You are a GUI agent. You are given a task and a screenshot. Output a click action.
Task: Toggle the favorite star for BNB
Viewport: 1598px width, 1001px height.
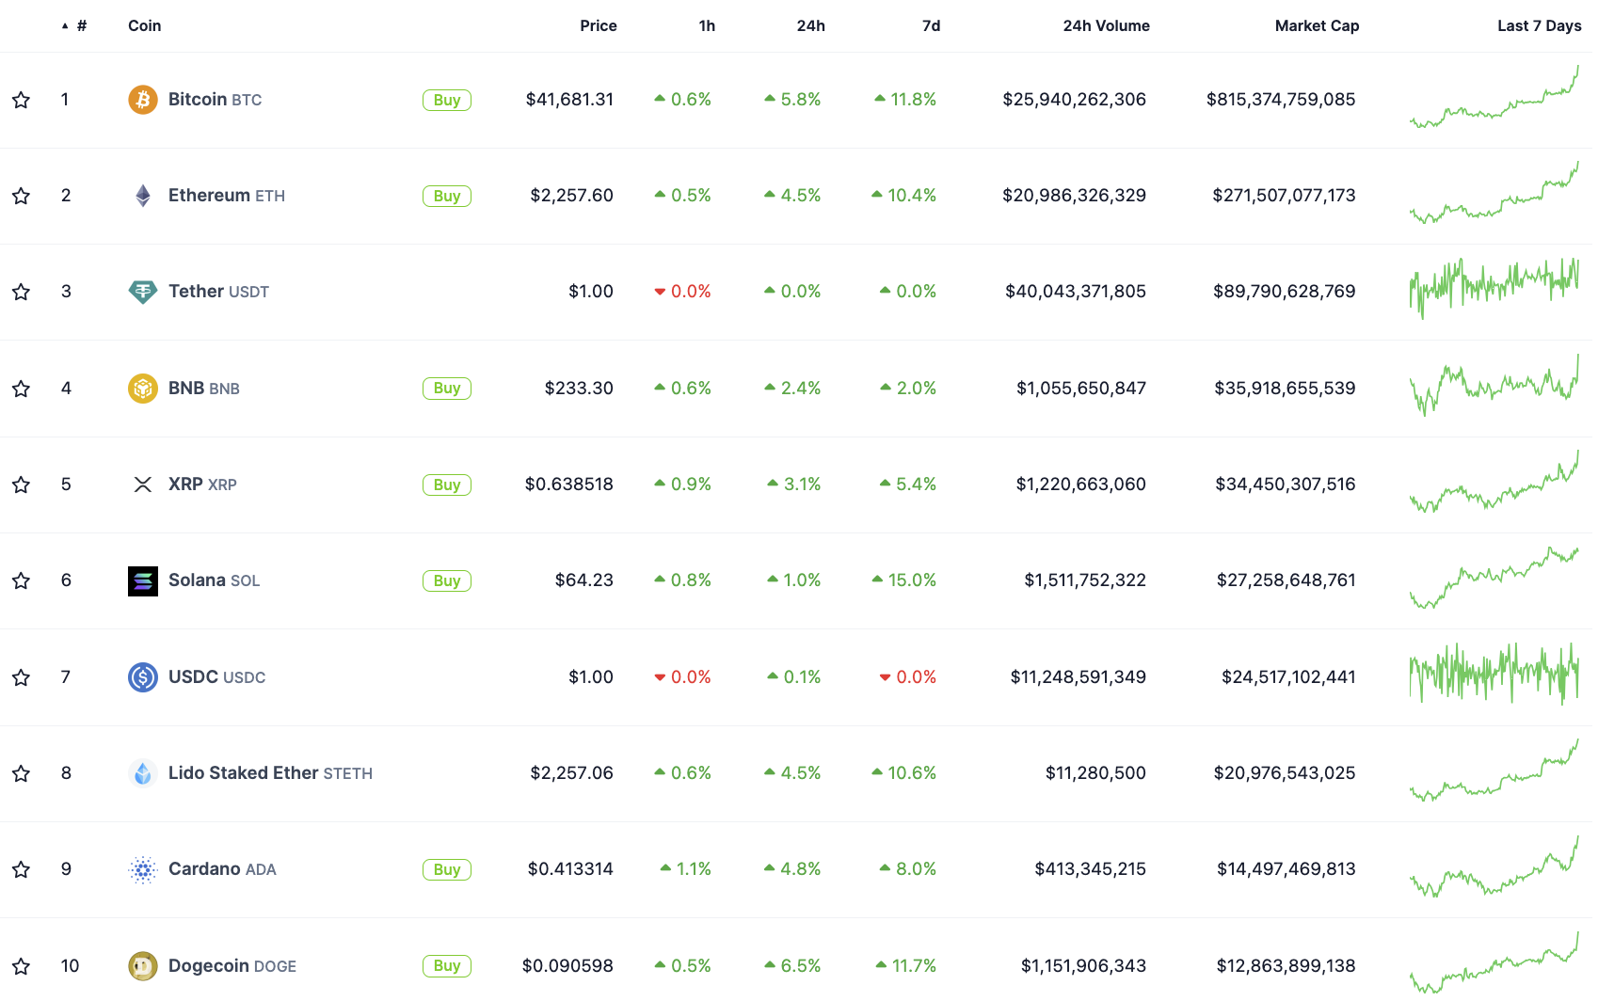21,389
